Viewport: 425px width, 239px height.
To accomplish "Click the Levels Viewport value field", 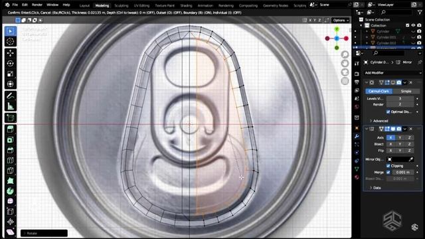I will click(x=400, y=99).
